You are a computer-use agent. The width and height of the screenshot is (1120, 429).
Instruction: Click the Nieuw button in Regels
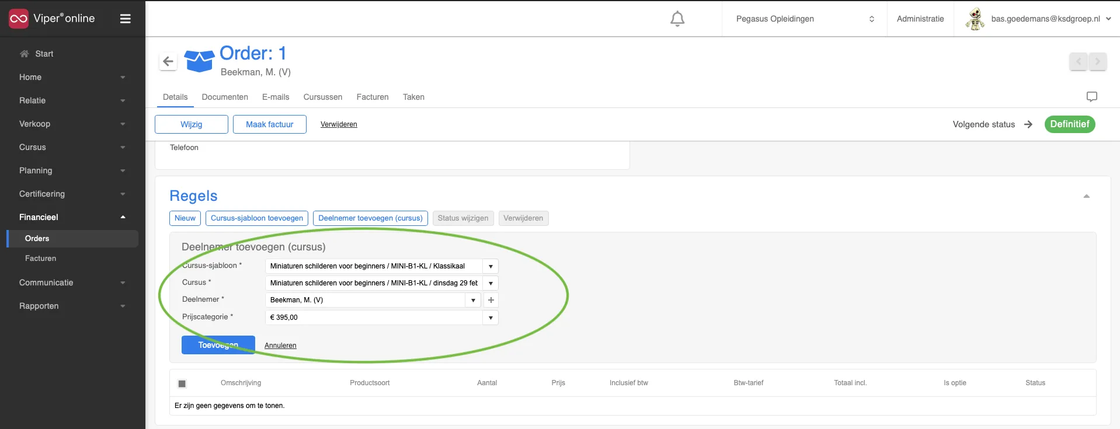(x=185, y=218)
